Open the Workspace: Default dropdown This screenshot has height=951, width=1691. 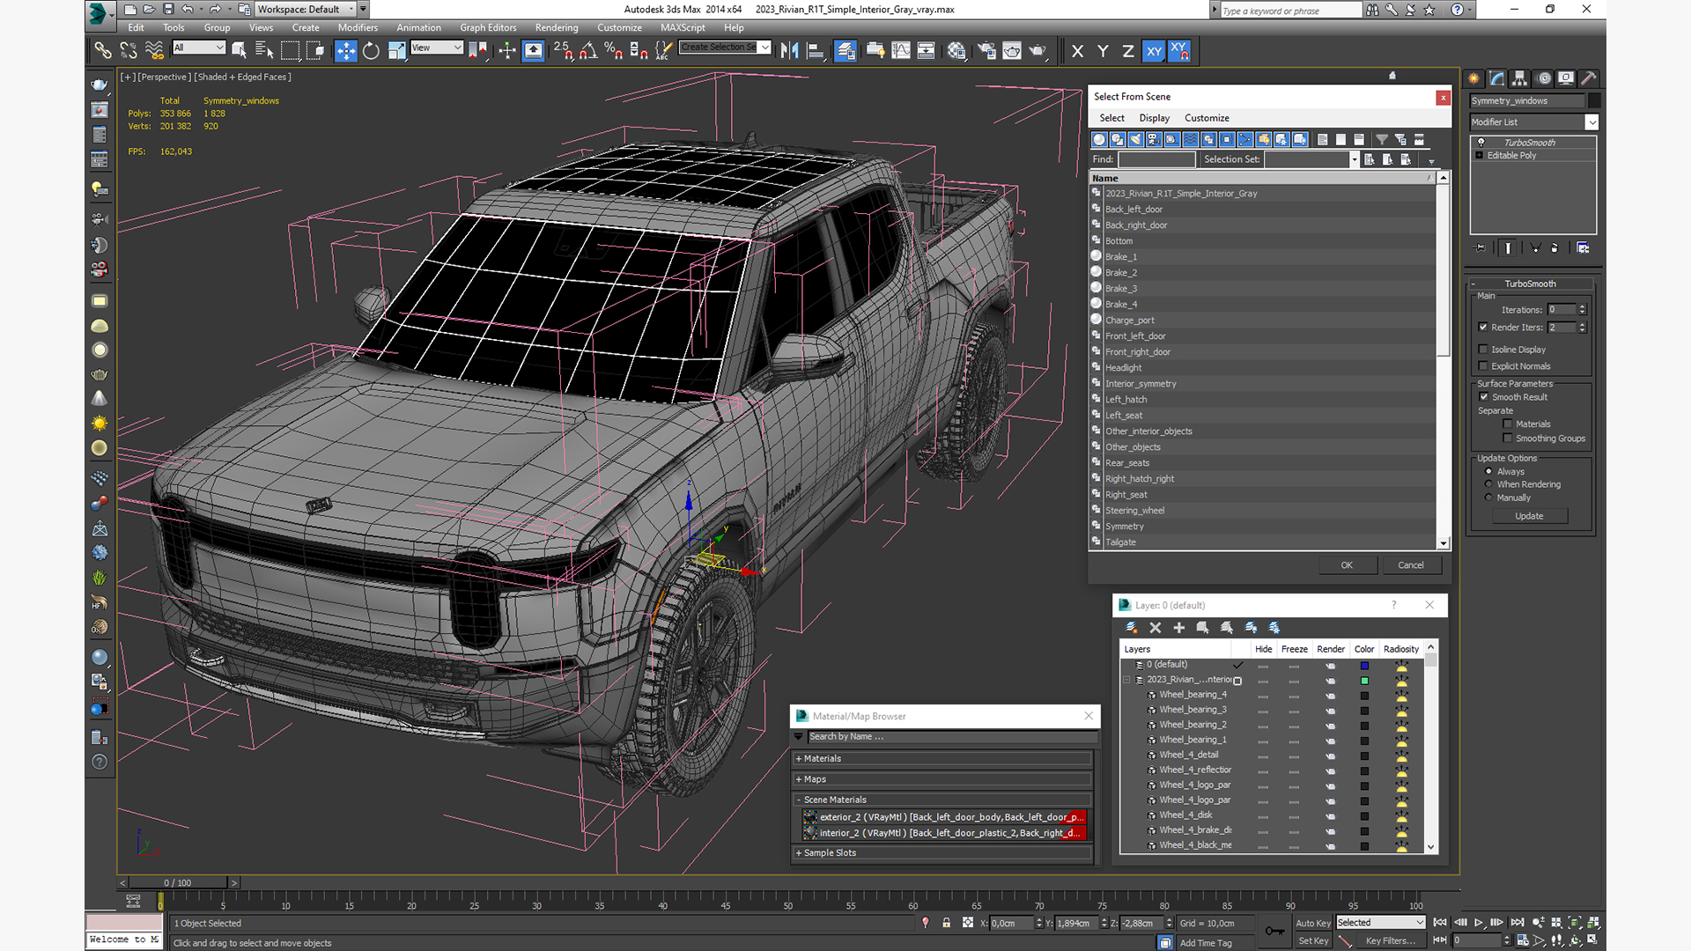point(306,10)
